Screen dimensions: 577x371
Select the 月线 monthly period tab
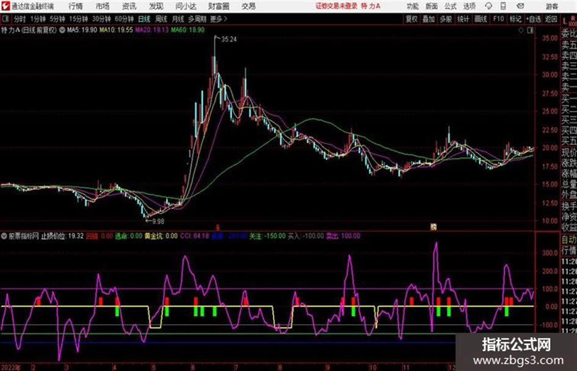click(178, 19)
